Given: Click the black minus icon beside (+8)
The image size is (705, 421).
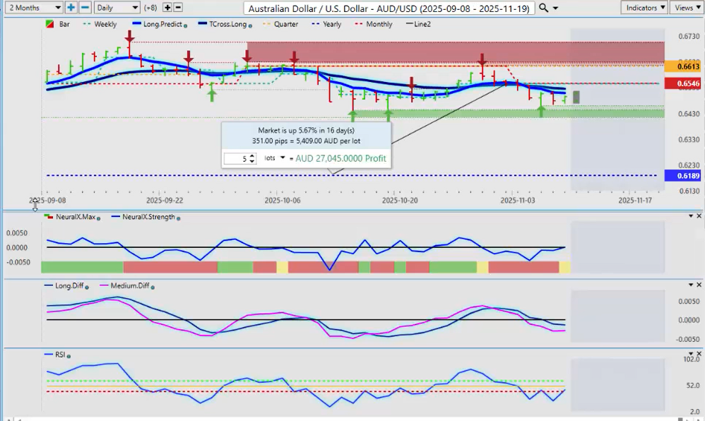Looking at the screenshot, I should pyautogui.click(x=178, y=8).
